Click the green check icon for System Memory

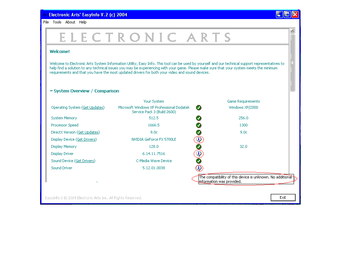click(x=199, y=118)
